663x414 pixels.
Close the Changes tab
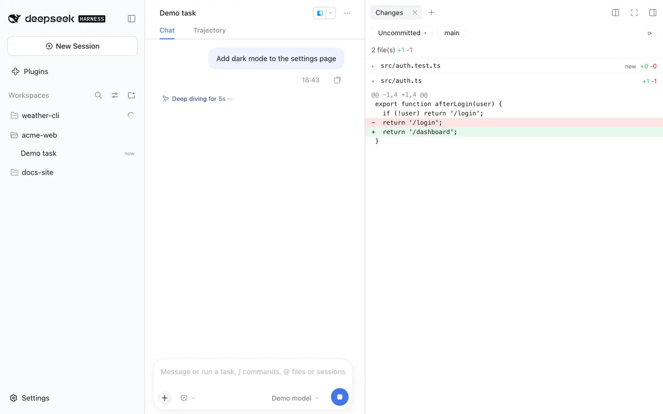coord(415,12)
